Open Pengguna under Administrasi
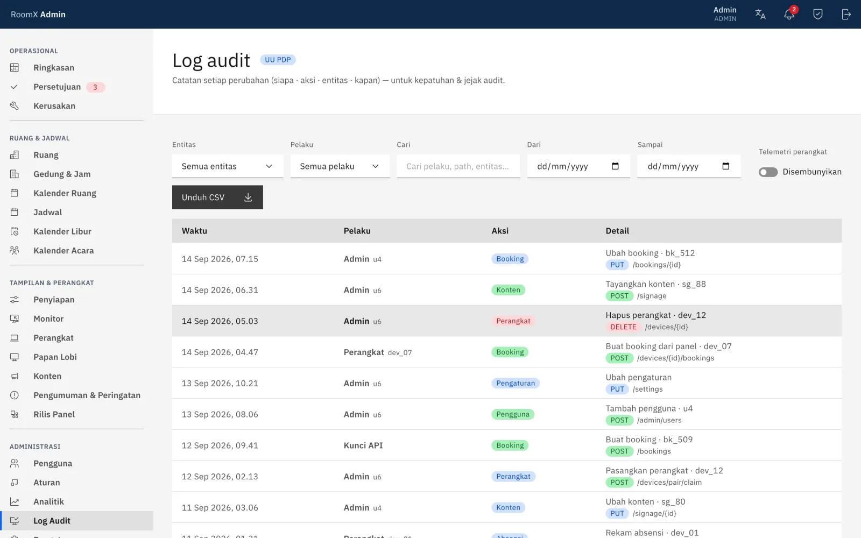This screenshot has height=538, width=861. coord(76,464)
